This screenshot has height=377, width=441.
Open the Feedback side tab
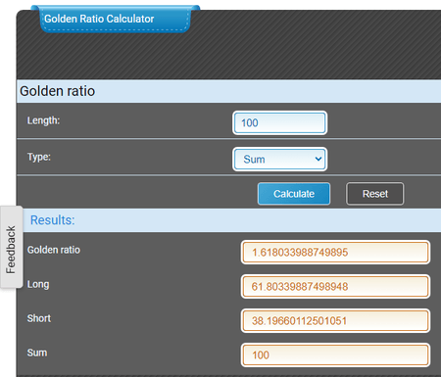pyautogui.click(x=12, y=248)
